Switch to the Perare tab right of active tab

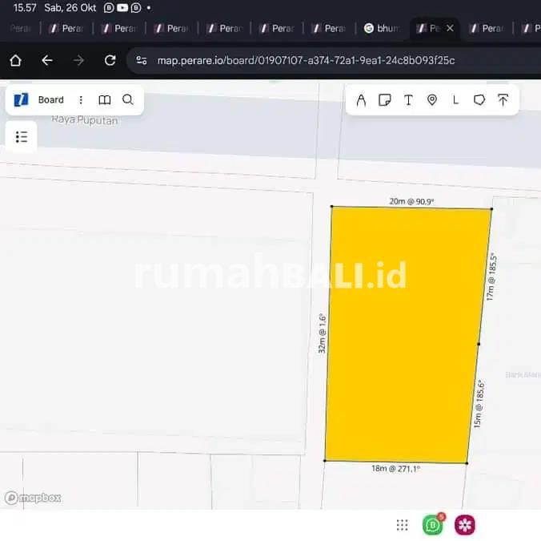pyautogui.click(x=487, y=28)
